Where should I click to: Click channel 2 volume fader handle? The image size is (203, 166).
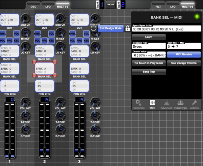click(44, 150)
